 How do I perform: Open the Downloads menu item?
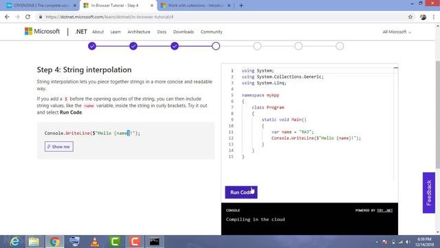click(184, 32)
